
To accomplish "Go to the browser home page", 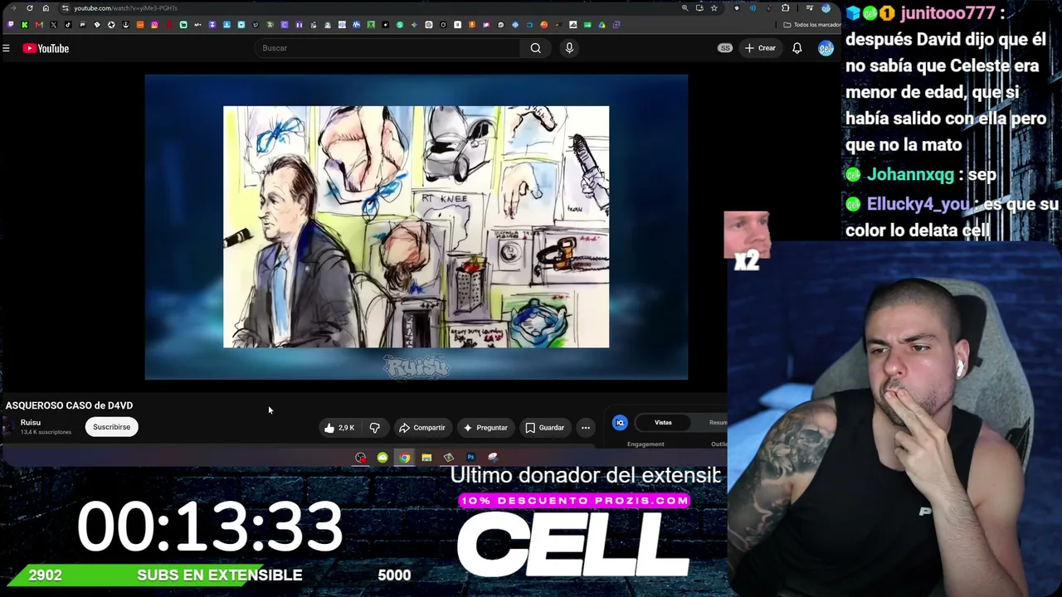I will click(46, 8).
